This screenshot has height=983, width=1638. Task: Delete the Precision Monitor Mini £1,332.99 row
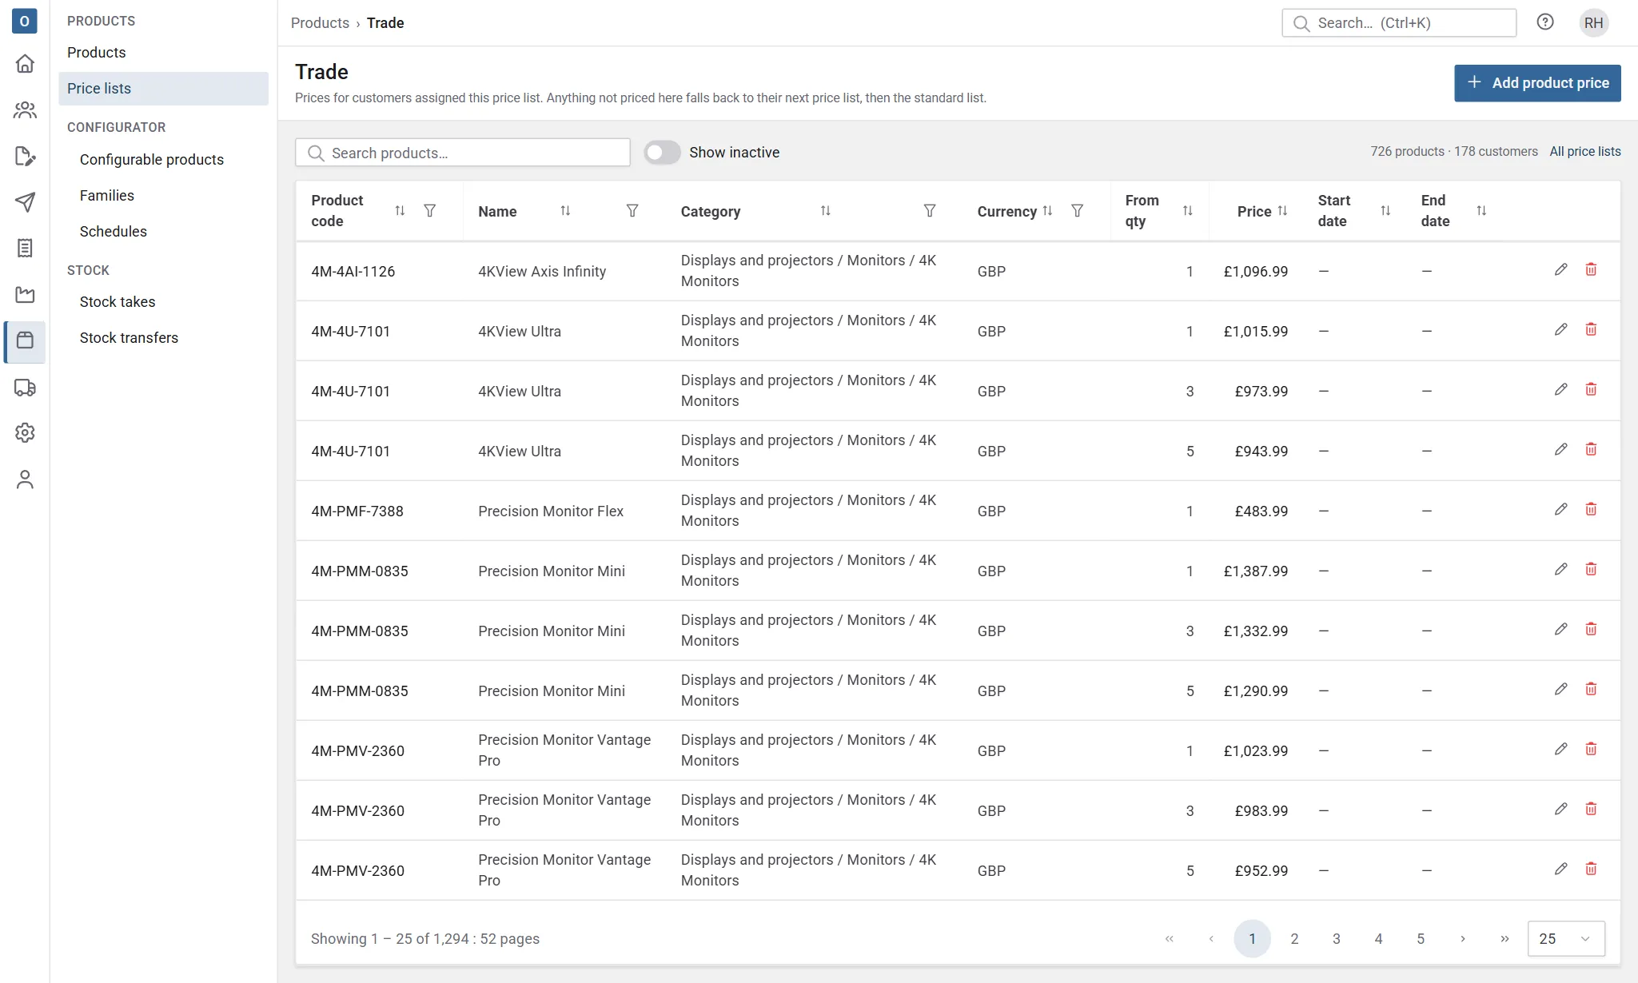coord(1591,630)
